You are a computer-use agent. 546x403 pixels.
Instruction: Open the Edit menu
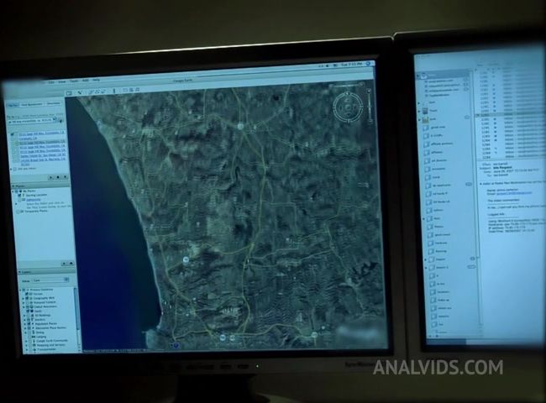(51, 82)
